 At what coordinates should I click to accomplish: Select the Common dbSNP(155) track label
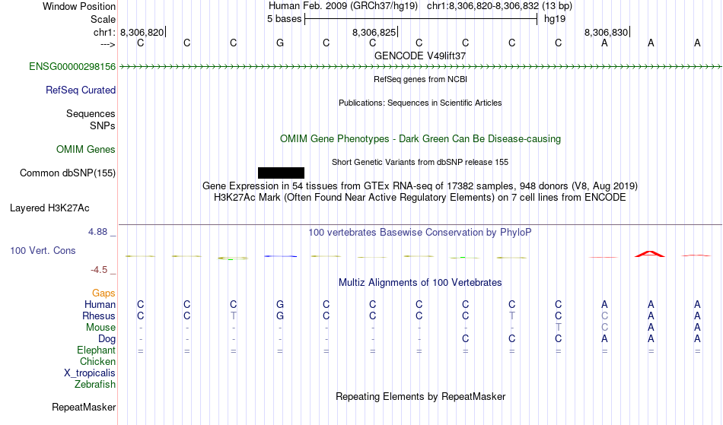point(68,173)
